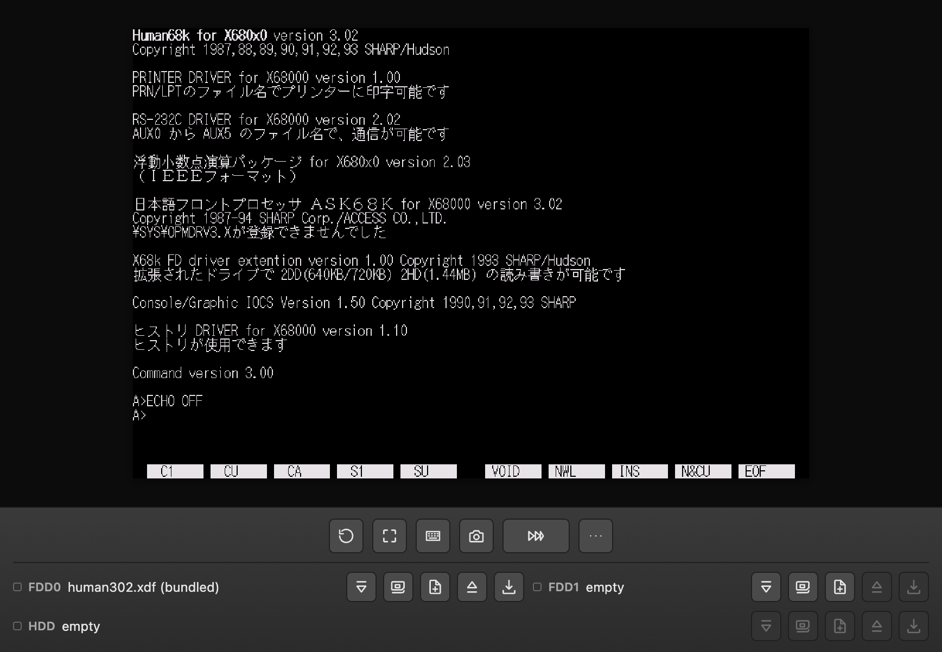The width and height of the screenshot is (942, 652).
Task: Browse bundled disk images for FDD0
Action: coord(398,587)
